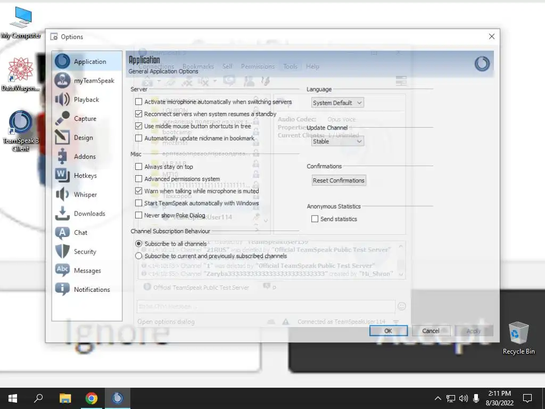Click the Cancel button
Viewport: 545px width, 409px height.
click(431, 331)
